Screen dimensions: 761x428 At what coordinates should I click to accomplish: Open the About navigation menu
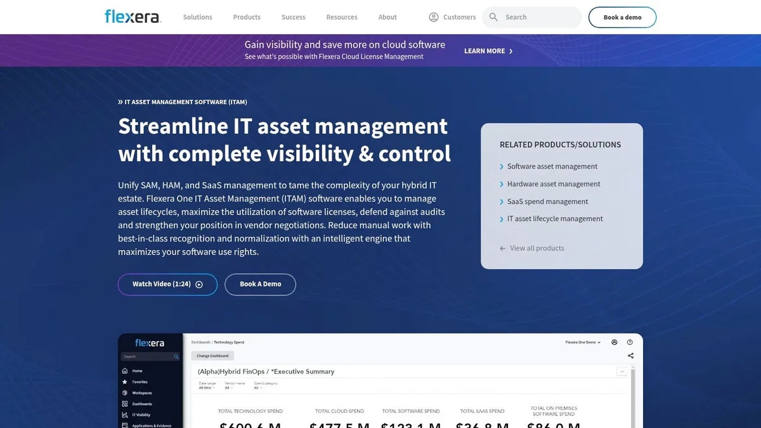(x=387, y=17)
